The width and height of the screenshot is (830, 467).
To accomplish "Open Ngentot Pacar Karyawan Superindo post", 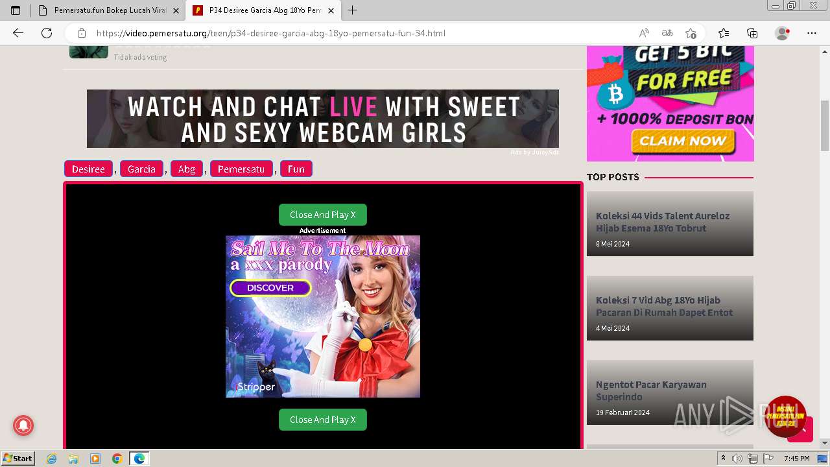I will click(670, 392).
